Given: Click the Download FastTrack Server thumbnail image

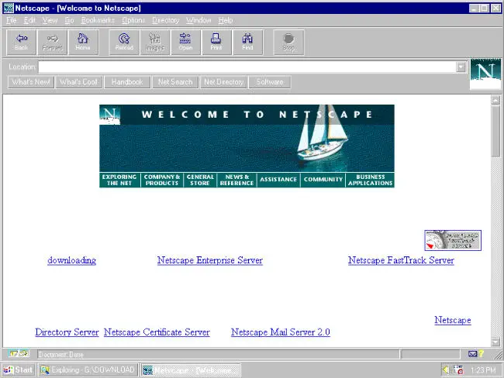Looking at the screenshot, I should [453, 240].
